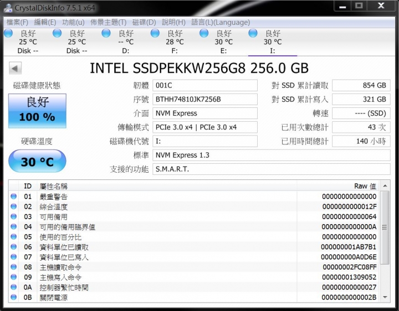Click the Raw 值 column header
The height and width of the screenshot is (311, 399).
pos(339,186)
